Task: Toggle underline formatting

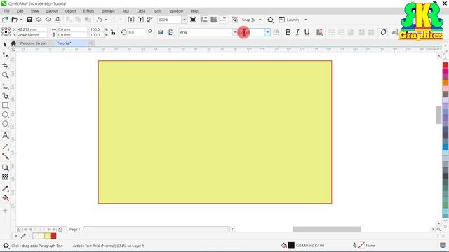Action: click(x=307, y=32)
